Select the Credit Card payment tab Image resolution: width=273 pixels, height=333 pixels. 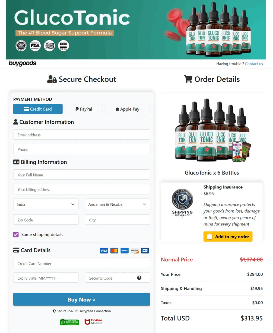coord(38,109)
